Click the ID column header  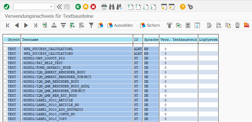pyautogui.click(x=138, y=40)
